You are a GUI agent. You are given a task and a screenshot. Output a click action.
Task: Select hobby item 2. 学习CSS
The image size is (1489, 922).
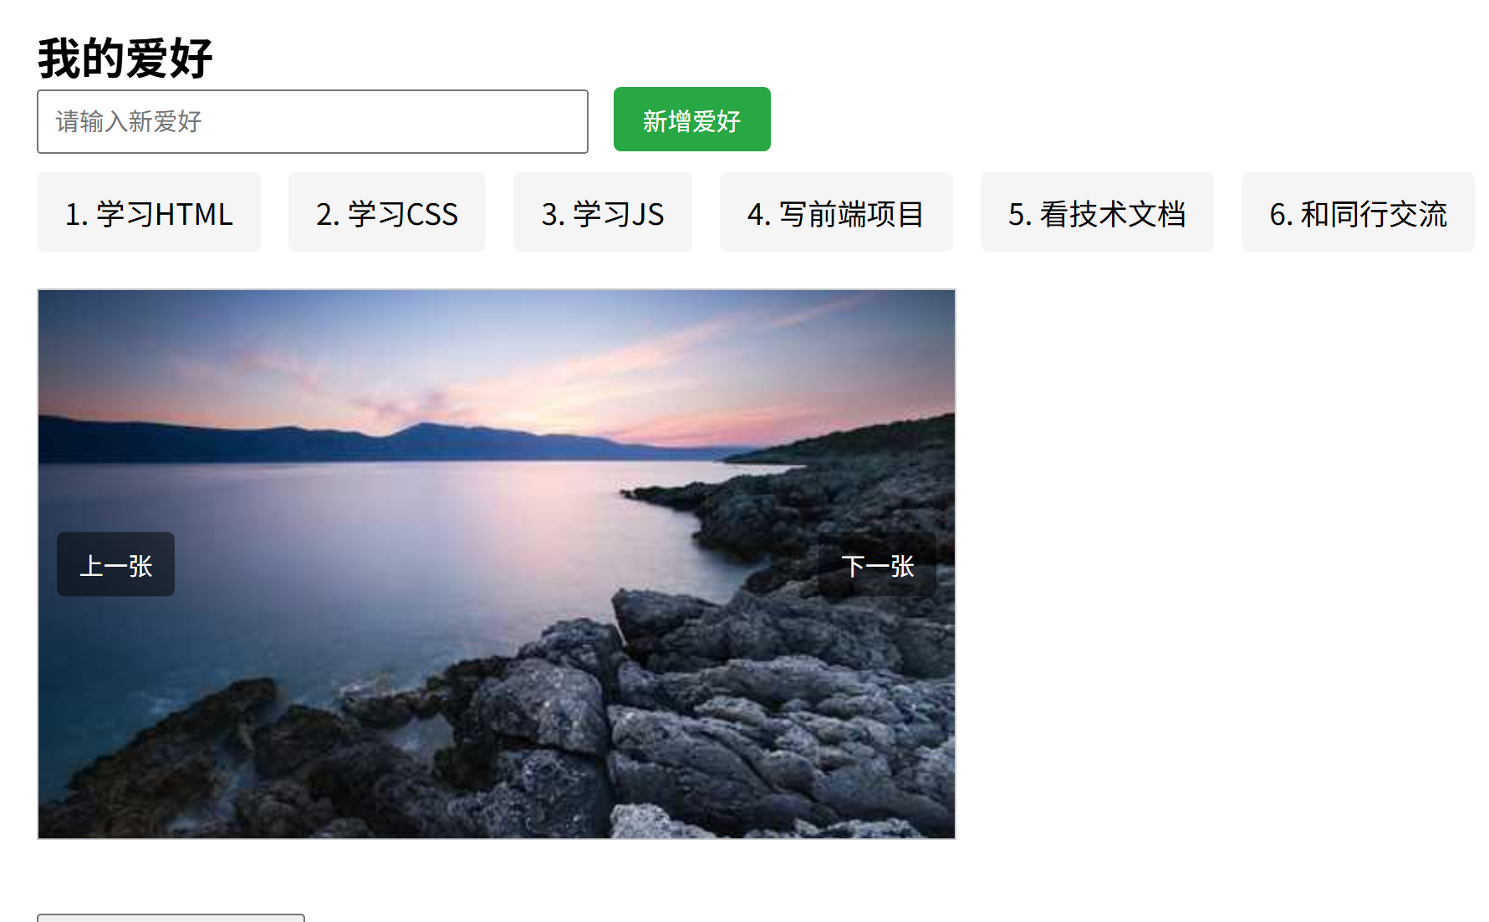pyautogui.click(x=387, y=212)
